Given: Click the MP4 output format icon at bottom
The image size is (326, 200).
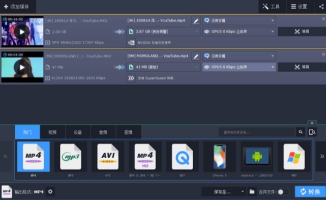Looking at the screenshot, I should [x=7, y=191].
